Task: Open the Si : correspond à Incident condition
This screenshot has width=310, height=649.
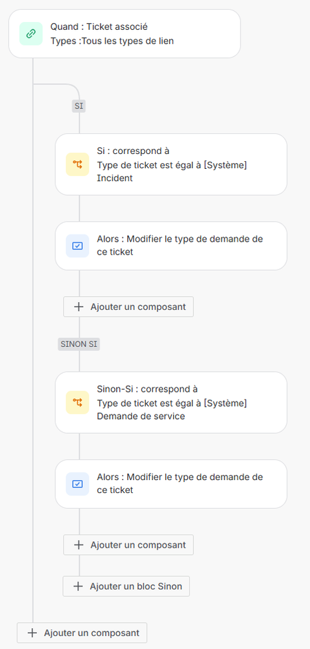Action: pyautogui.click(x=171, y=164)
